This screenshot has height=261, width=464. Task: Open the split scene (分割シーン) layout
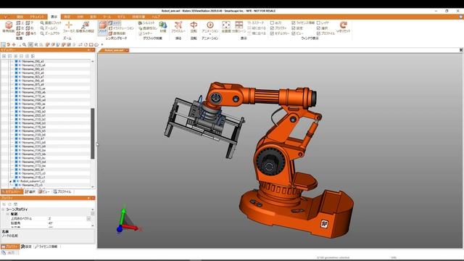tap(239, 27)
